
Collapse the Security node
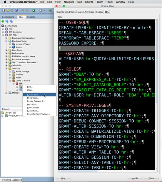coord(6,68)
